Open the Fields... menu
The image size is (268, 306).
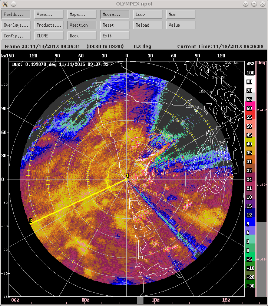[x=16, y=14]
